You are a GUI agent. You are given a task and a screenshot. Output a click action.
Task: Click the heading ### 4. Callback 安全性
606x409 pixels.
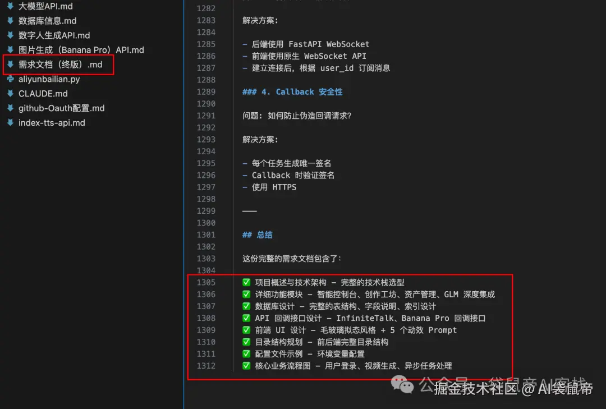tap(292, 92)
